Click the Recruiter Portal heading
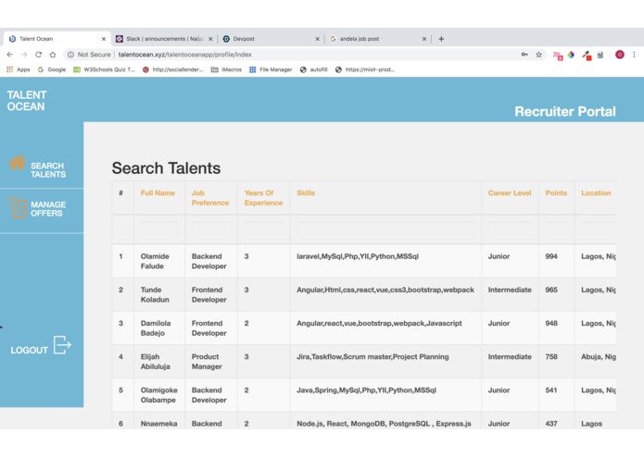644x457 pixels. tap(565, 112)
